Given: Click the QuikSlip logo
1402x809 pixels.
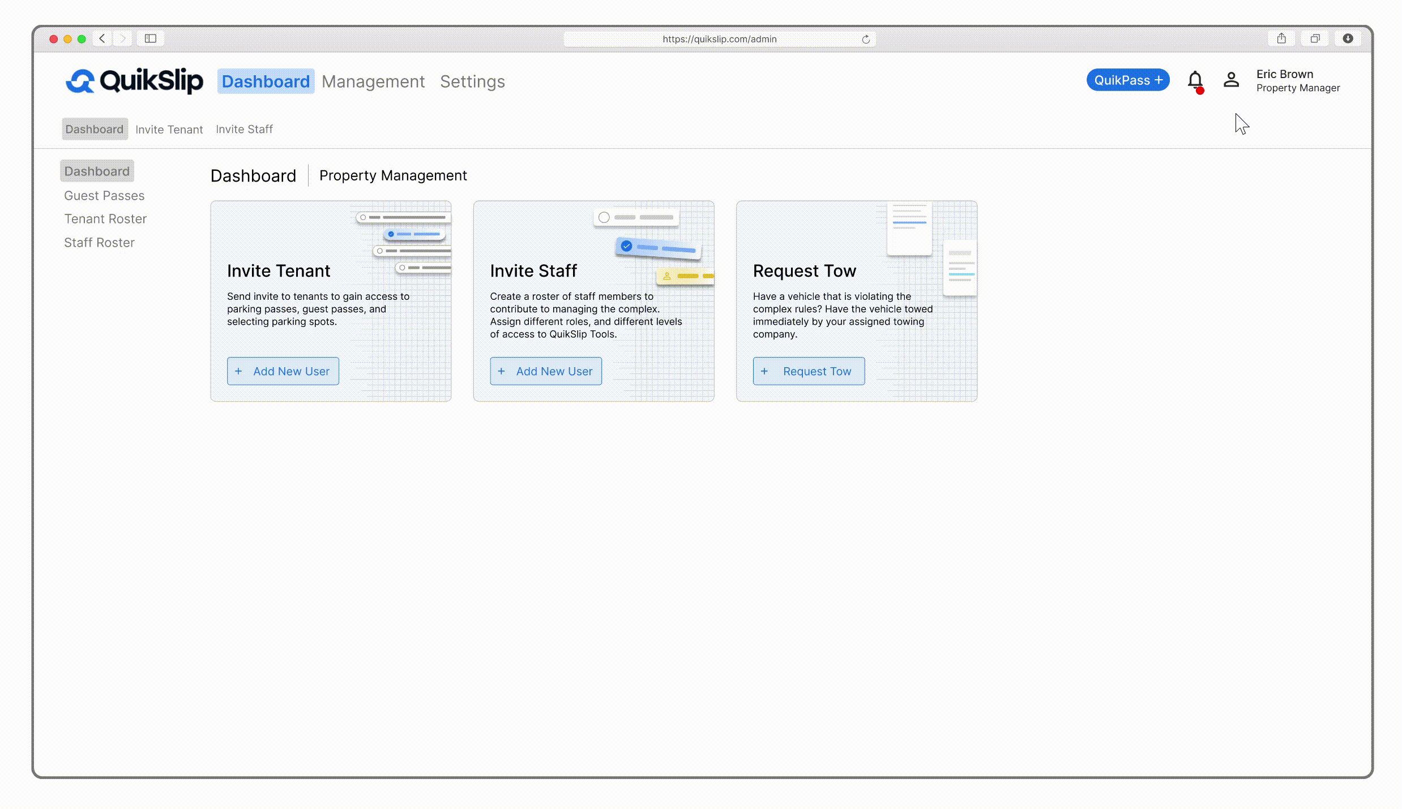Looking at the screenshot, I should click(x=135, y=81).
